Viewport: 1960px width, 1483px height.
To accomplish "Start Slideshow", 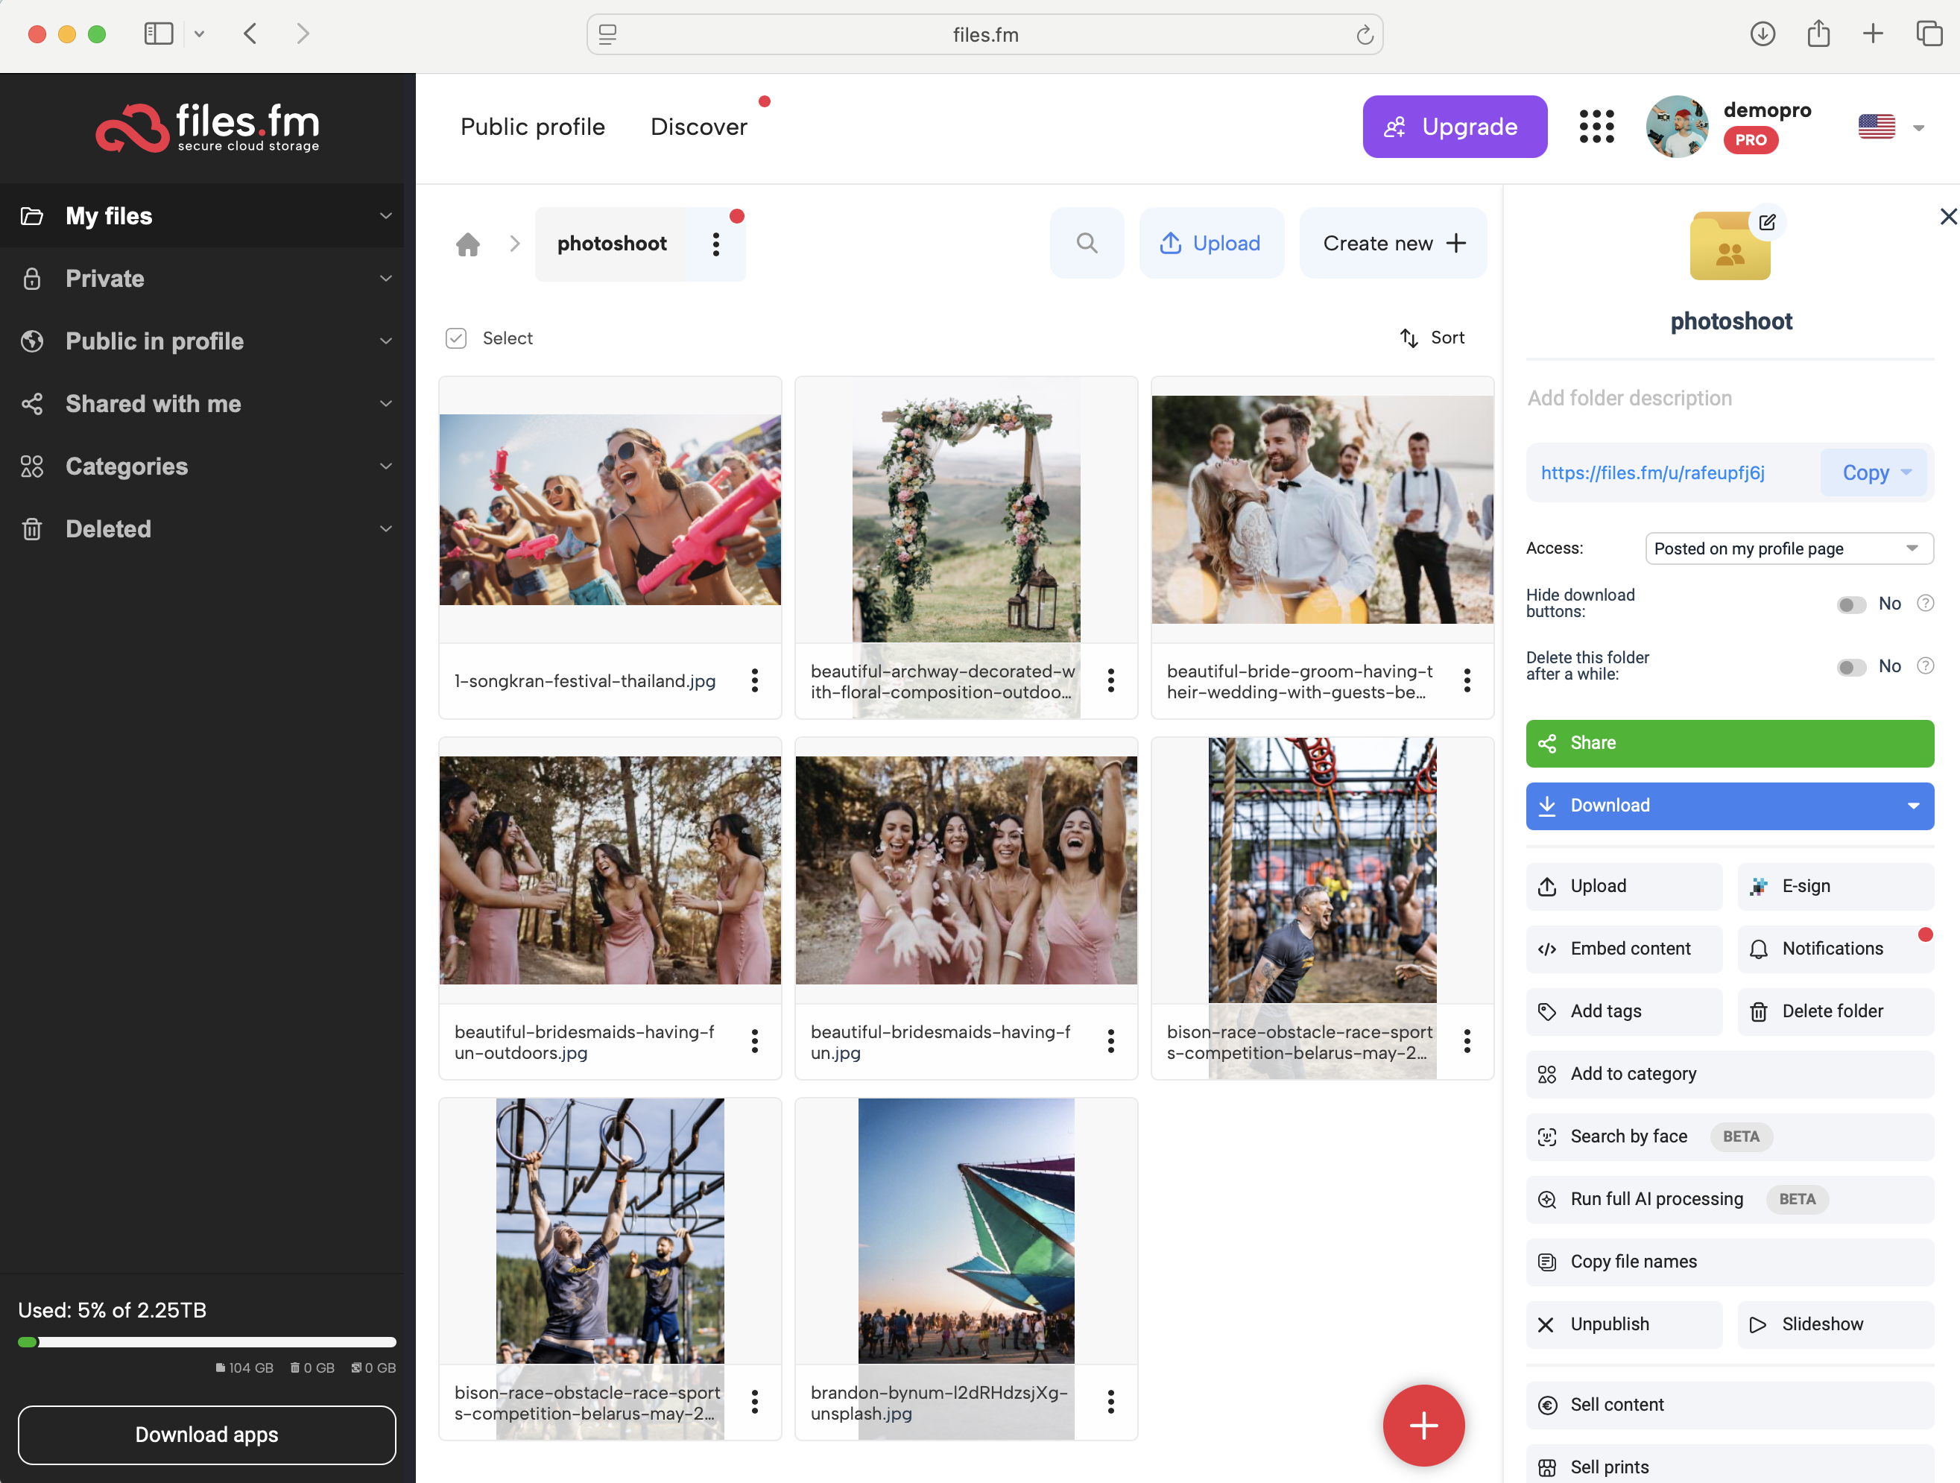I will [x=1835, y=1324].
